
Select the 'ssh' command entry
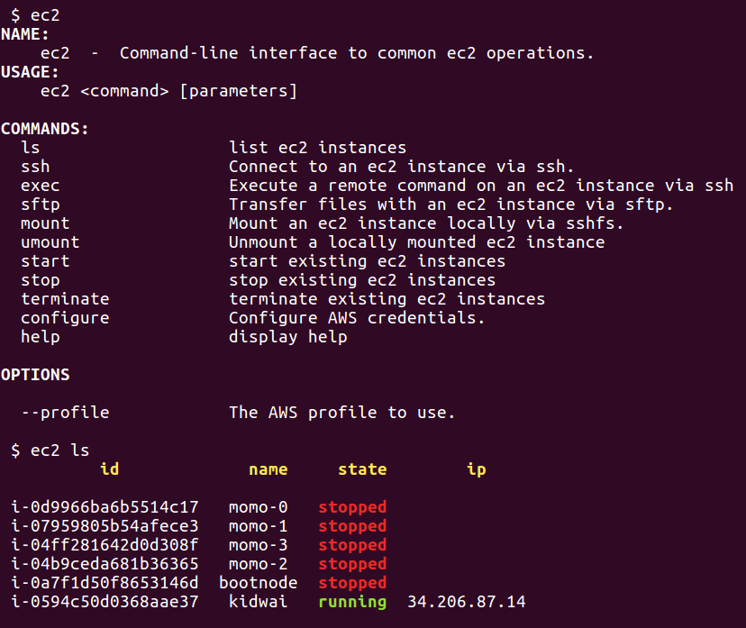tap(35, 167)
